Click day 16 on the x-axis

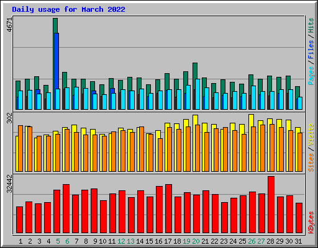coord(158,241)
